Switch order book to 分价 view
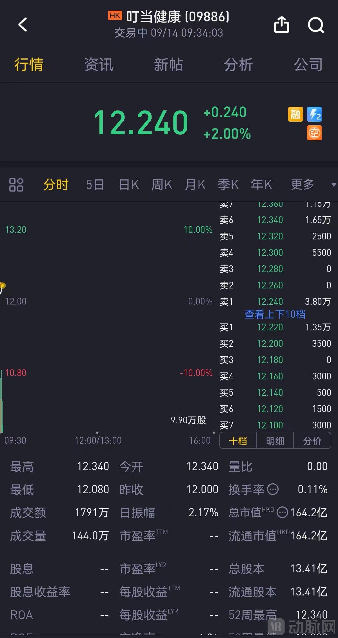The width and height of the screenshot is (338, 638). pyautogui.click(x=312, y=441)
